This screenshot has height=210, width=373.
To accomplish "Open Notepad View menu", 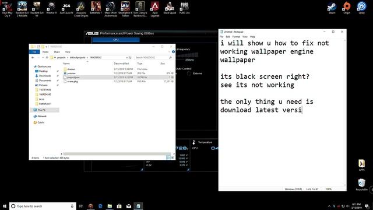I will [245, 37].
